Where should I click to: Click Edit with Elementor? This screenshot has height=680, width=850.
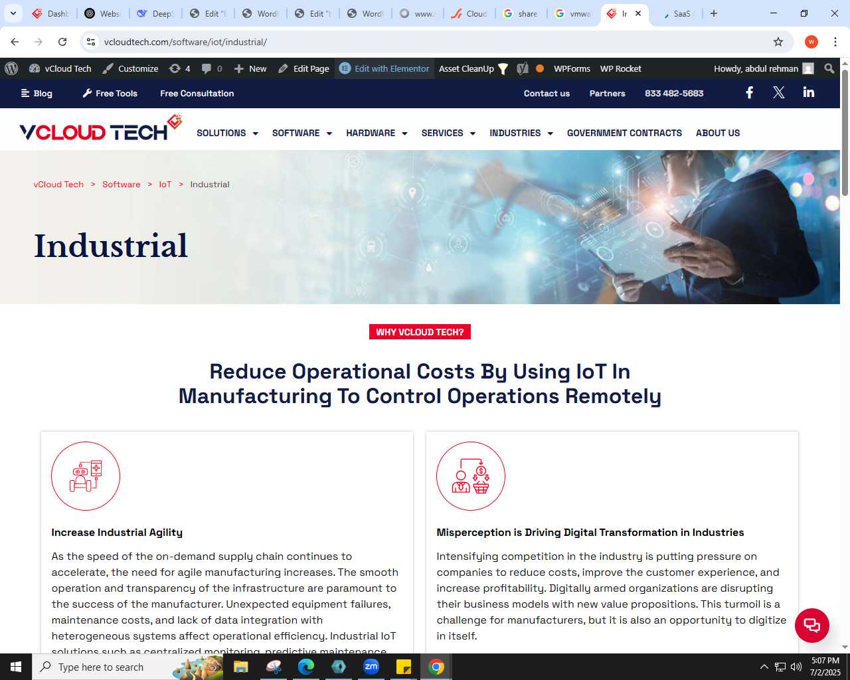[384, 68]
